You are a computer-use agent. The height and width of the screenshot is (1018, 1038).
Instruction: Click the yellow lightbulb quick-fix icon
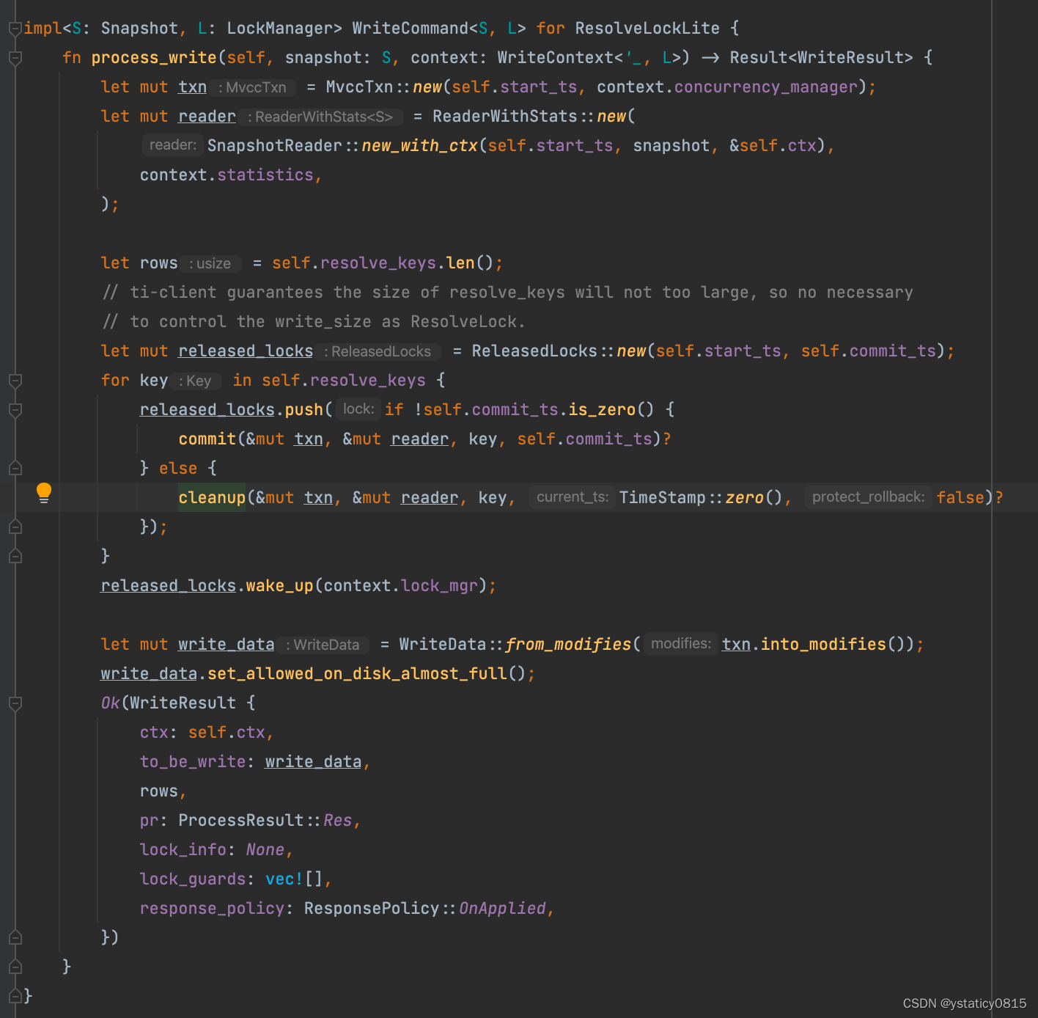tap(44, 493)
